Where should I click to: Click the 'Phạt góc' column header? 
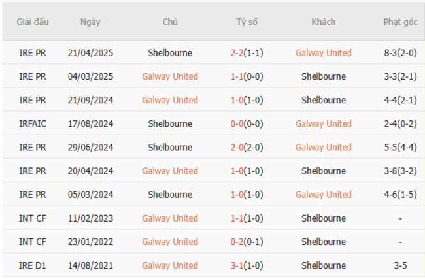point(400,22)
